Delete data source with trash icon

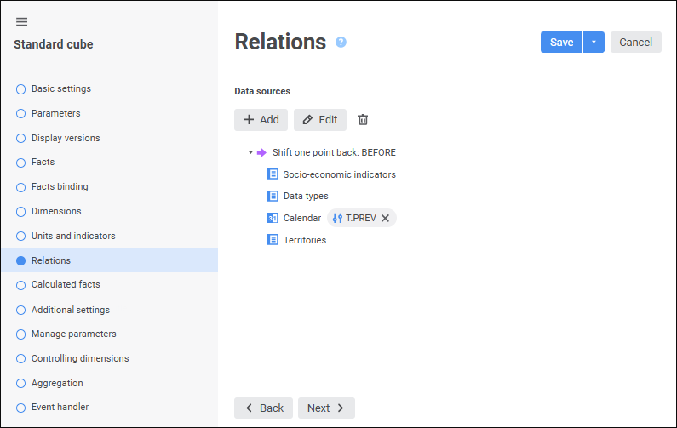tap(363, 120)
